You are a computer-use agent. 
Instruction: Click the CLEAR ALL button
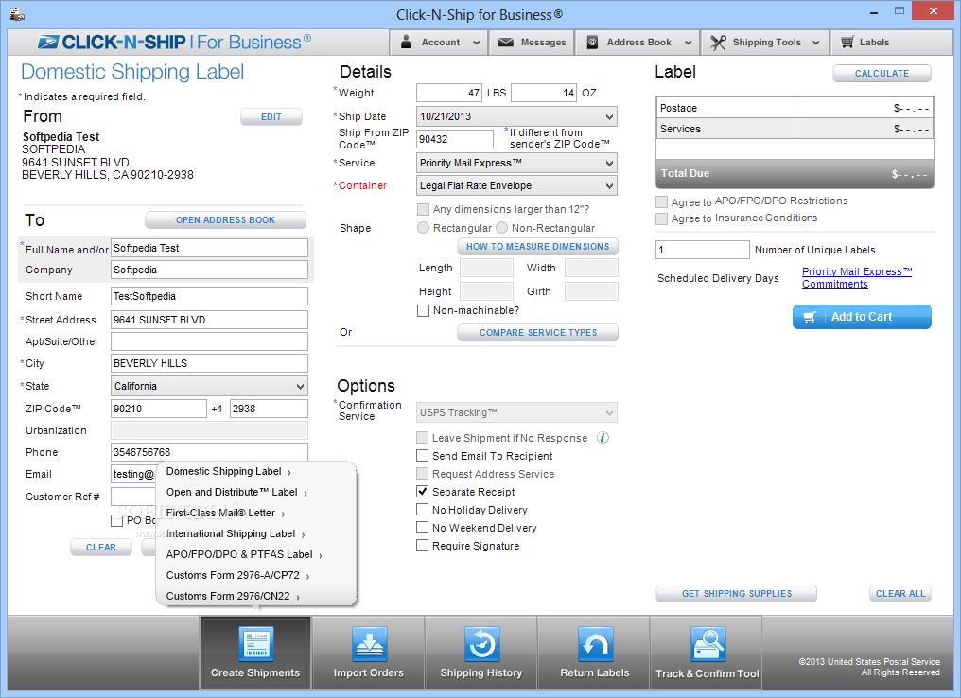click(x=900, y=594)
